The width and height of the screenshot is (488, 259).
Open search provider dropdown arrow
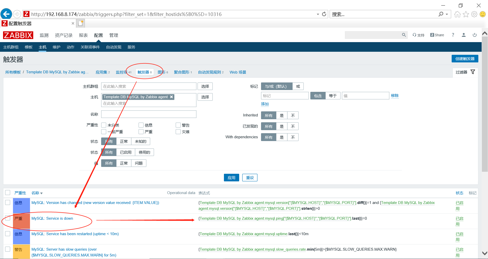coord(447,14)
